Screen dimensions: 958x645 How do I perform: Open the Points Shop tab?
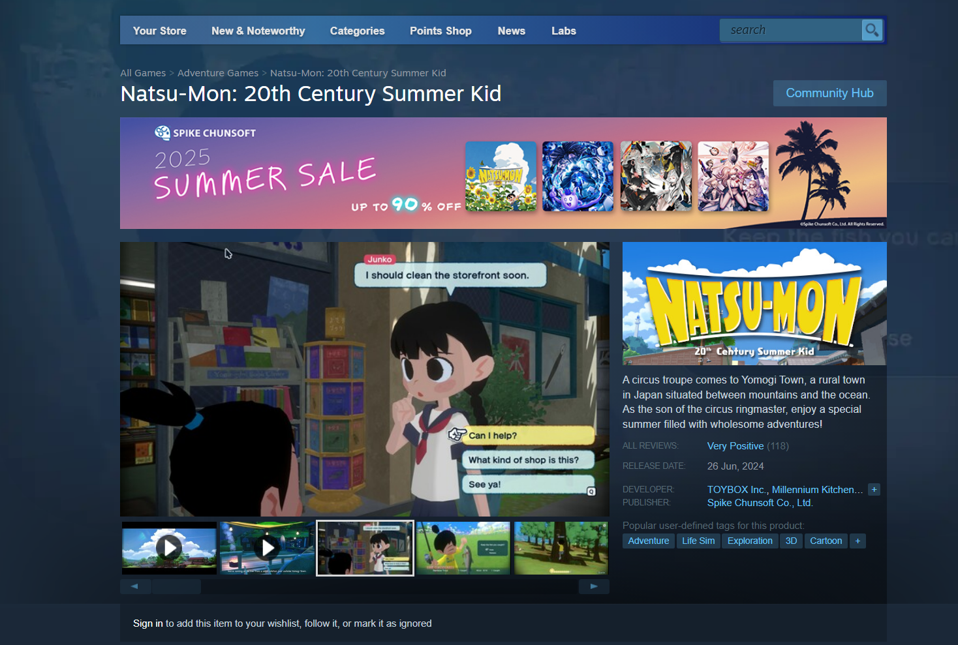[440, 31]
